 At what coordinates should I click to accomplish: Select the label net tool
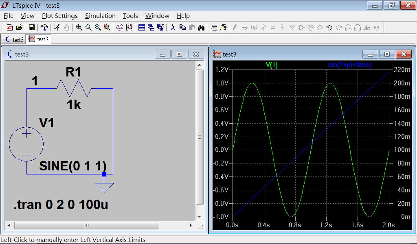click(x=254, y=27)
